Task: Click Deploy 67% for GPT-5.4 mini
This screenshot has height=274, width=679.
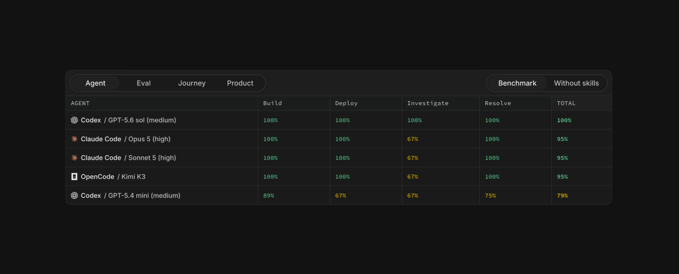Action: pyautogui.click(x=341, y=195)
